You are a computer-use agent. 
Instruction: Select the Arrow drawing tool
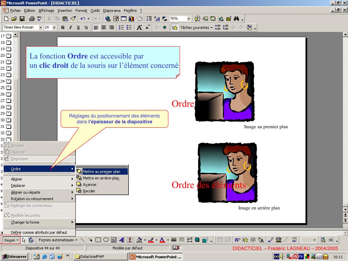(x=90, y=240)
